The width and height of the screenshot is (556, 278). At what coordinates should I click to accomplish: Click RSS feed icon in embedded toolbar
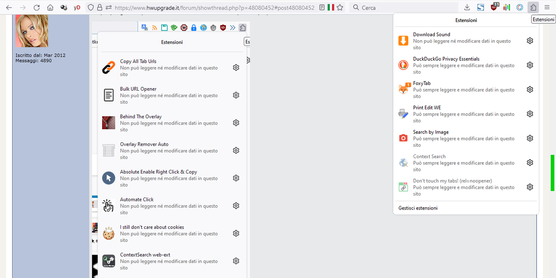[x=155, y=28]
